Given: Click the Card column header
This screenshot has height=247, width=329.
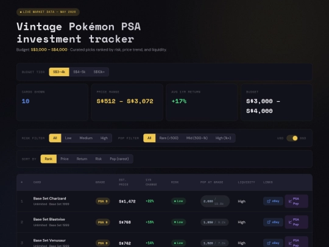Looking at the screenshot, I should click(x=37, y=182).
